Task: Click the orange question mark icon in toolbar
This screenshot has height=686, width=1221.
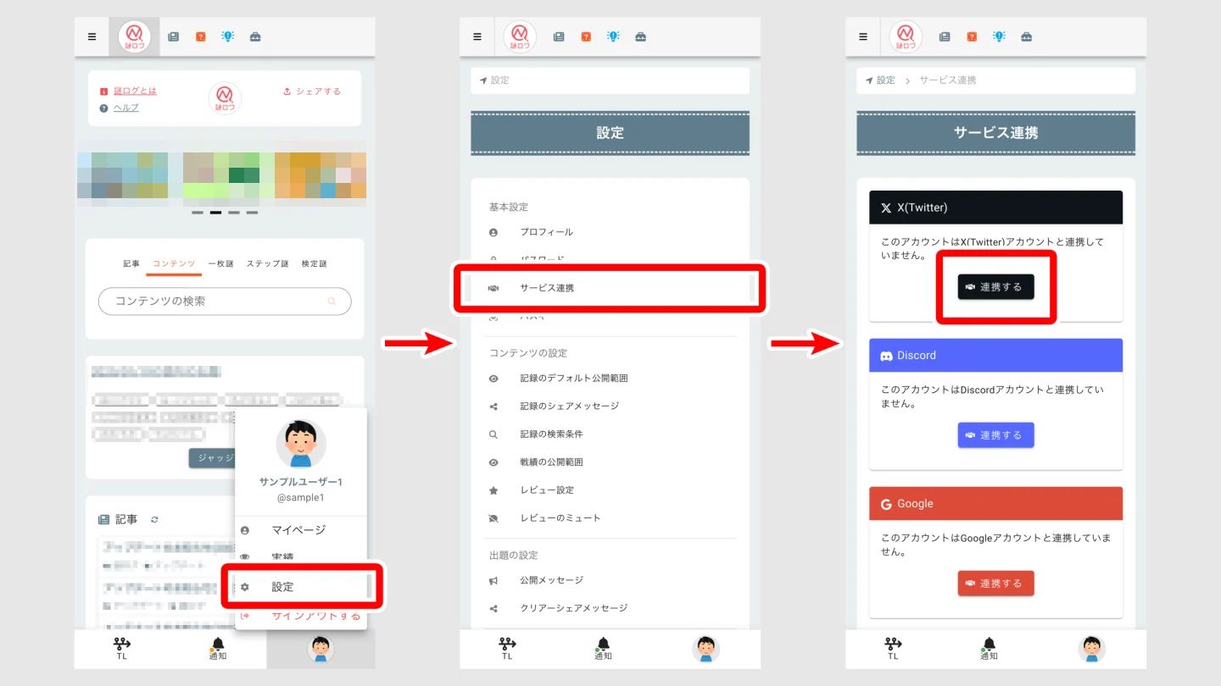Action: pyautogui.click(x=200, y=36)
